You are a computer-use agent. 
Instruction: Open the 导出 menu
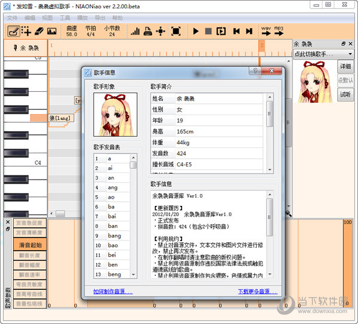click(x=100, y=18)
